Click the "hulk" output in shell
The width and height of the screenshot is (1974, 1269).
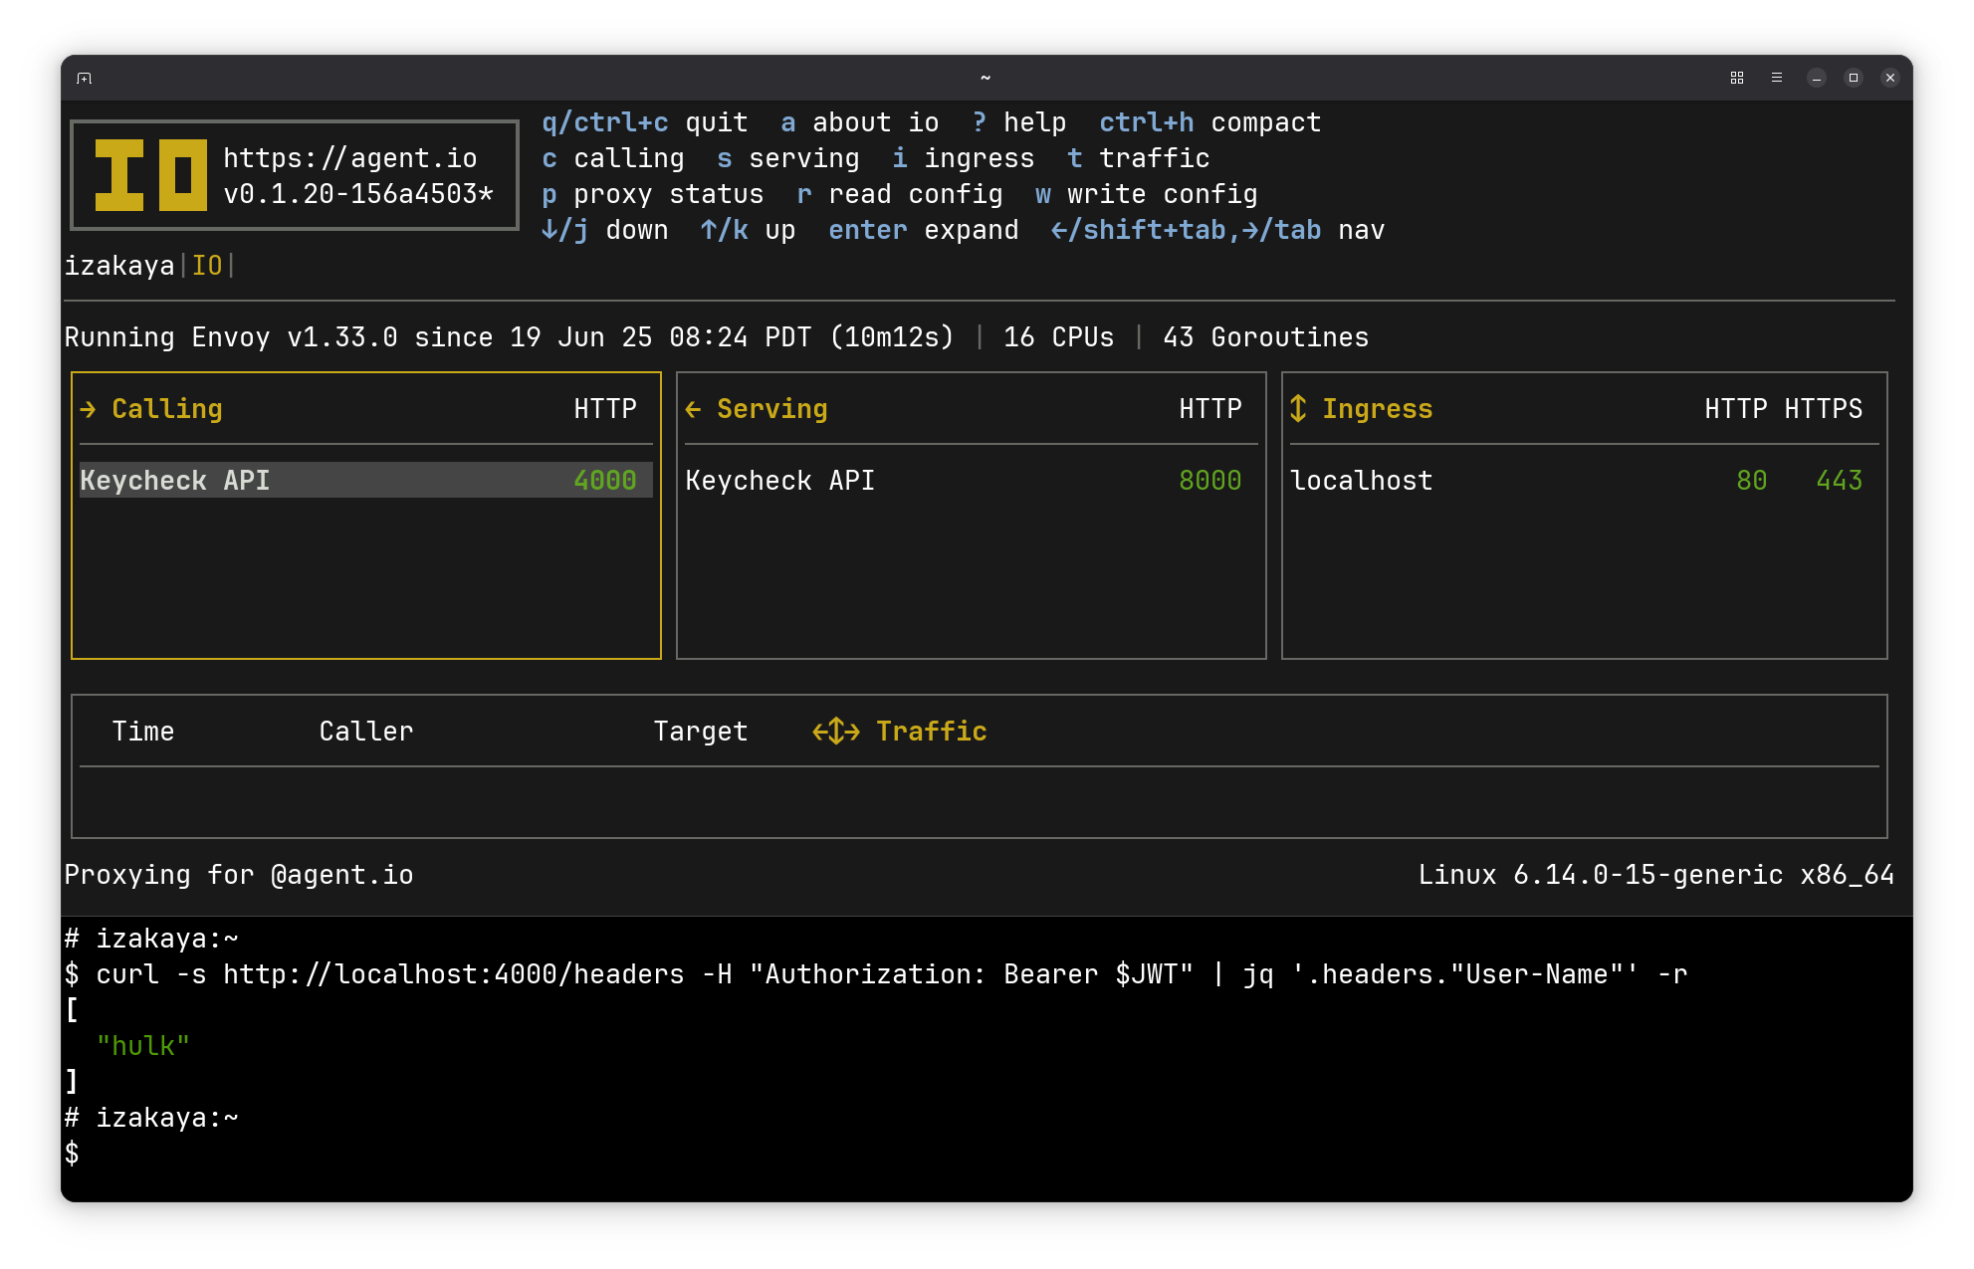[143, 1046]
